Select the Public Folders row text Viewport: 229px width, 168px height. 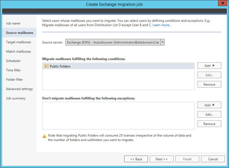(x=60, y=66)
